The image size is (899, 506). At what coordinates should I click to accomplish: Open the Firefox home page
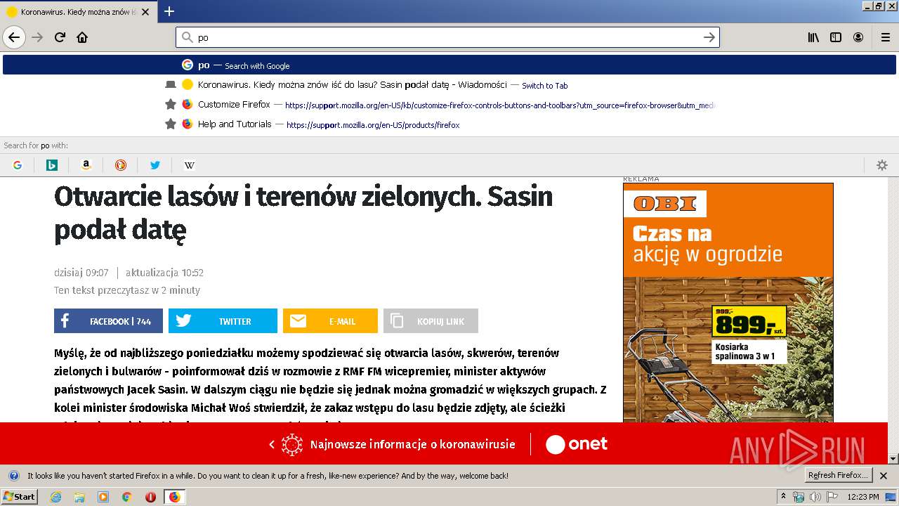click(82, 37)
